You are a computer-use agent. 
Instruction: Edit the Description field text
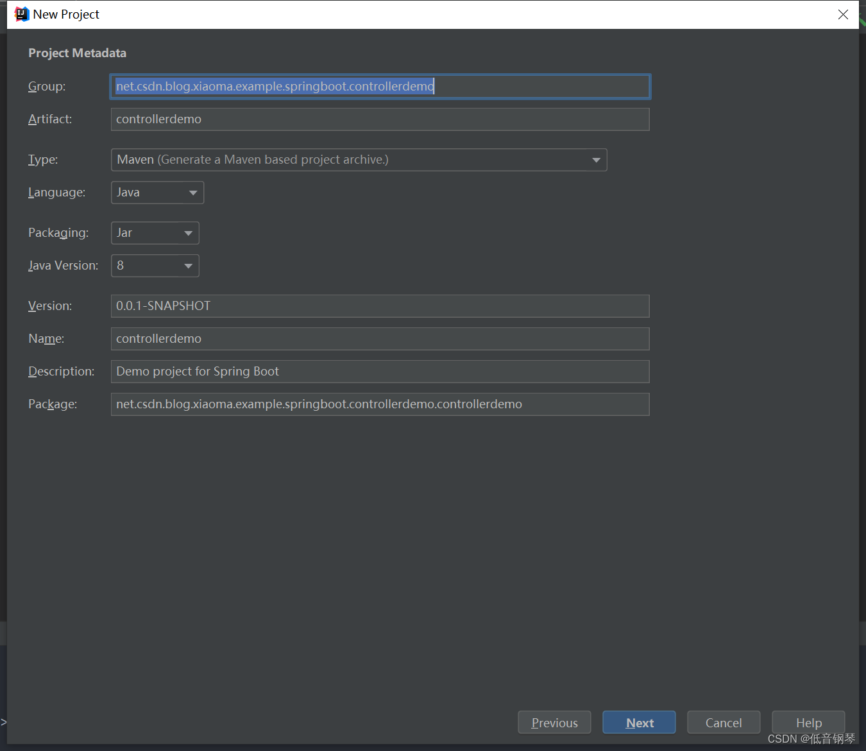pyautogui.click(x=380, y=372)
